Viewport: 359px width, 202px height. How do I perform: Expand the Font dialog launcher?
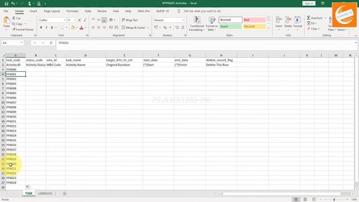[x=88, y=35]
